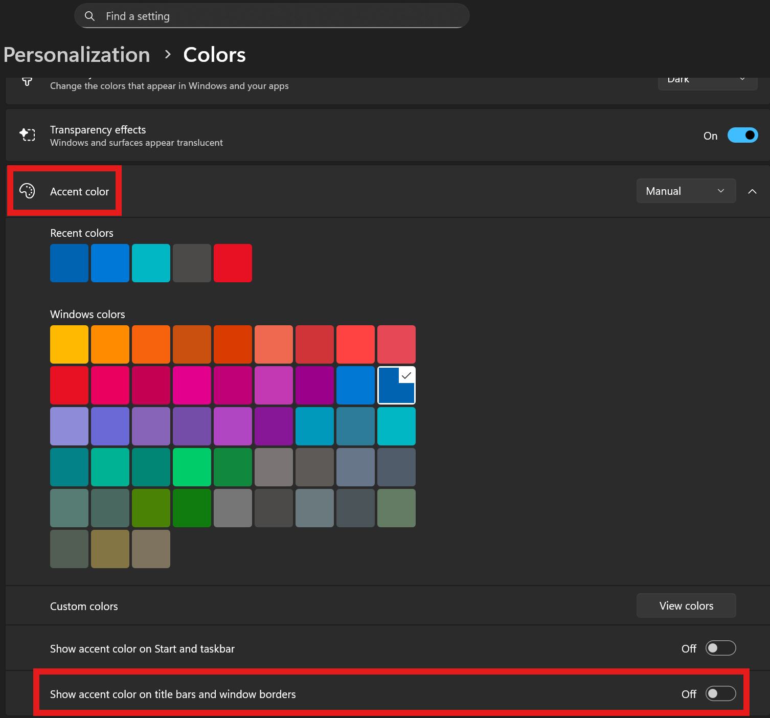Click the Transparency effects sparkle icon
This screenshot has width=770, height=718.
pyautogui.click(x=27, y=135)
